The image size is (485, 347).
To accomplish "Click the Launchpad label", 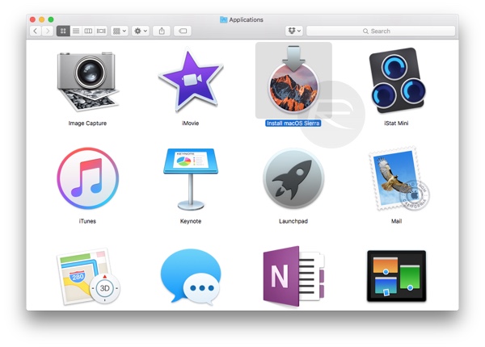I will pyautogui.click(x=293, y=221).
